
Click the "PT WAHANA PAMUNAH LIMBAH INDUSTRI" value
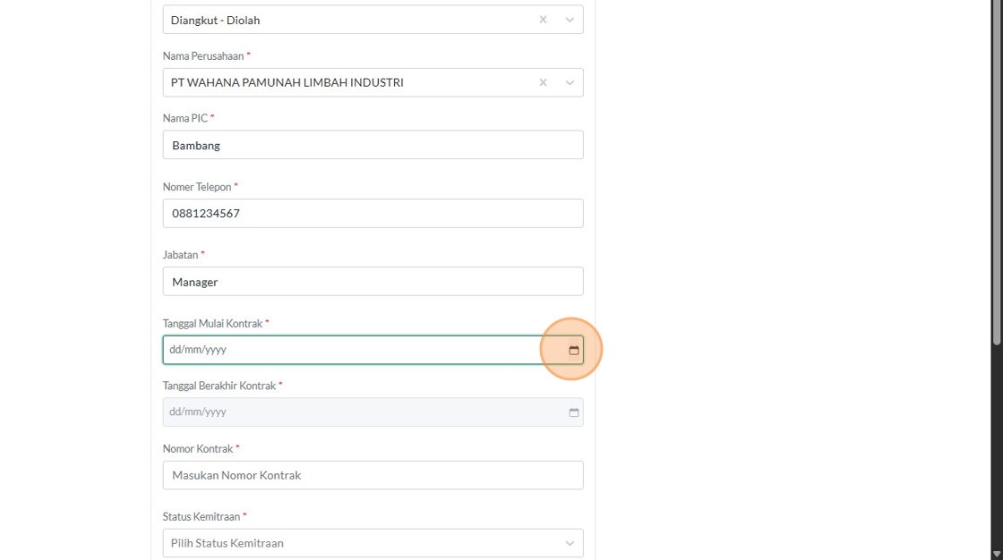(287, 82)
